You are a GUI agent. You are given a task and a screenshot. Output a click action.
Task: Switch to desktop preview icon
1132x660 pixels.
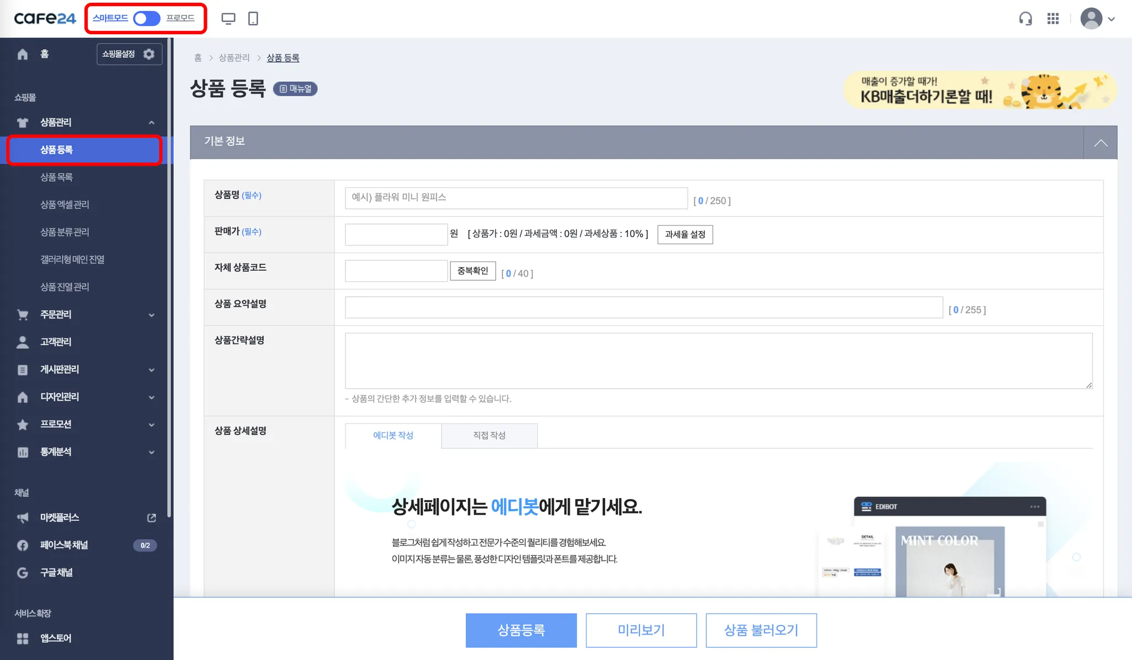(228, 19)
